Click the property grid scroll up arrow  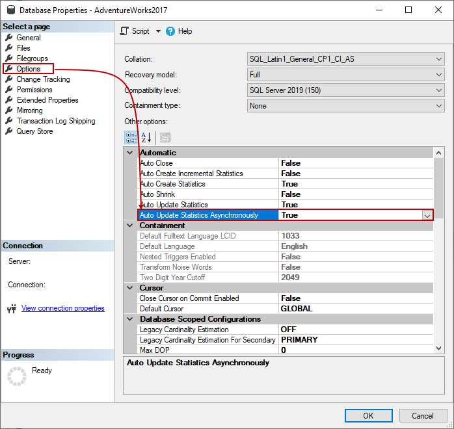click(x=438, y=153)
